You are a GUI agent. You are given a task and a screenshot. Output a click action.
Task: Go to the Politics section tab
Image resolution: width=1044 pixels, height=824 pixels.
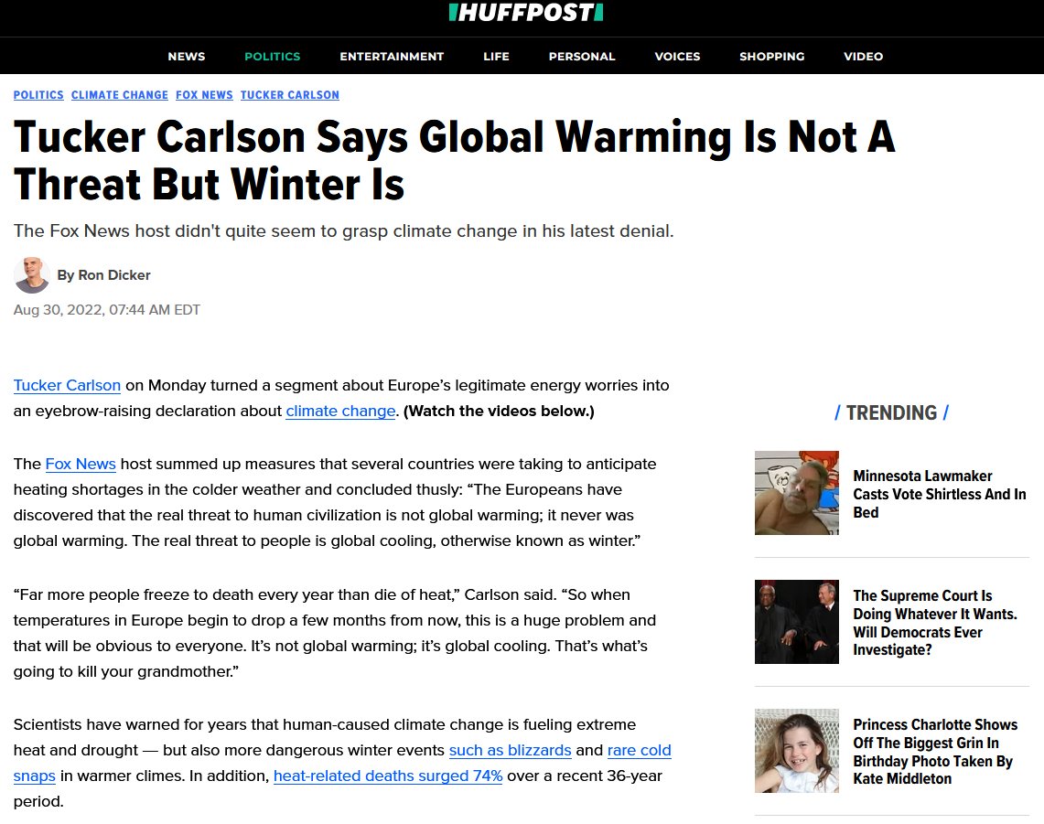click(x=273, y=57)
